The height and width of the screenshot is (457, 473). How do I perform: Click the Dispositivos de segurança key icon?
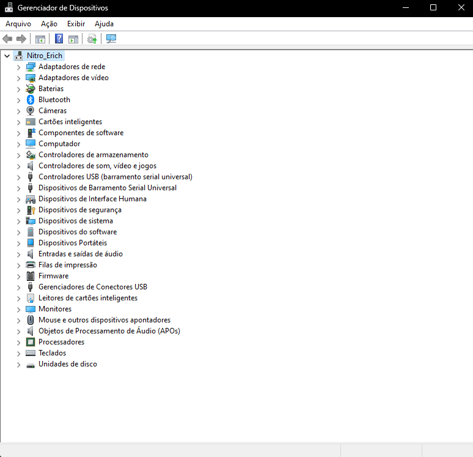click(31, 210)
